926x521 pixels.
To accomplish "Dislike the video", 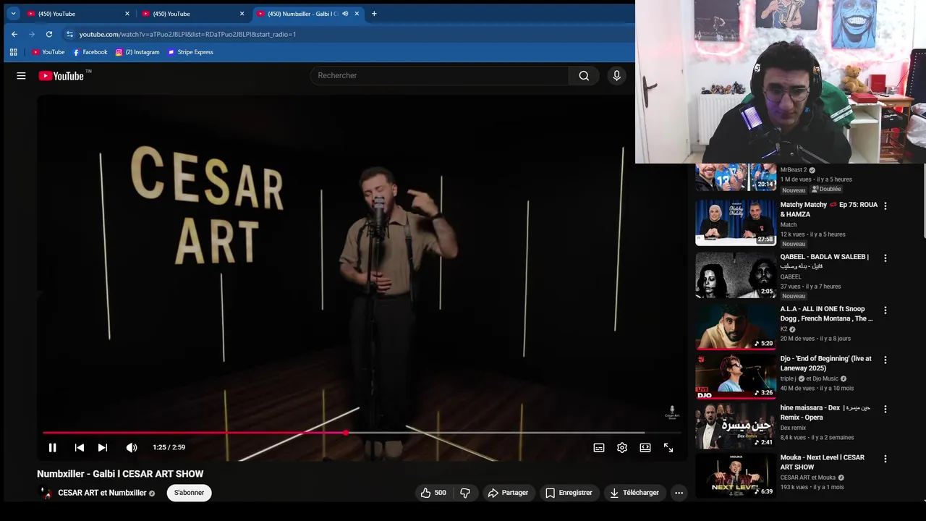I will [465, 493].
